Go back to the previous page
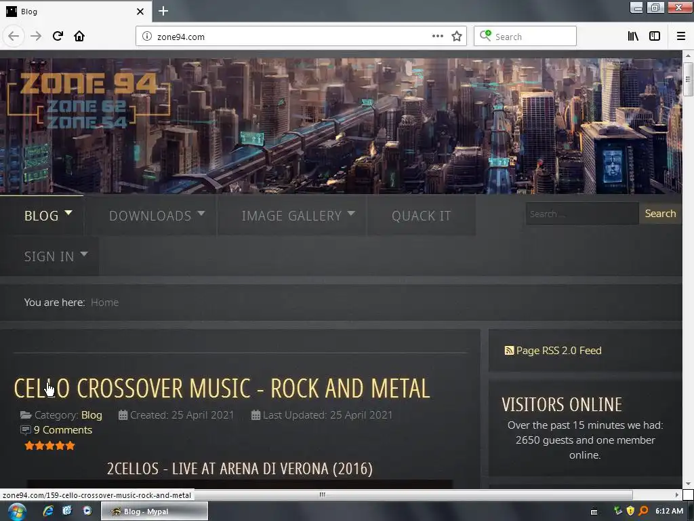 [x=14, y=36]
